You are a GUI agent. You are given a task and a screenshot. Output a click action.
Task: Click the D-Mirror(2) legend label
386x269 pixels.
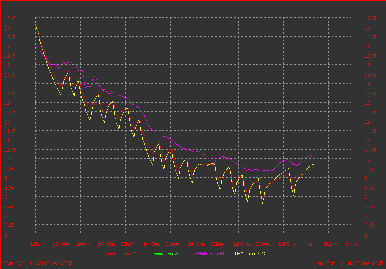(x=250, y=253)
